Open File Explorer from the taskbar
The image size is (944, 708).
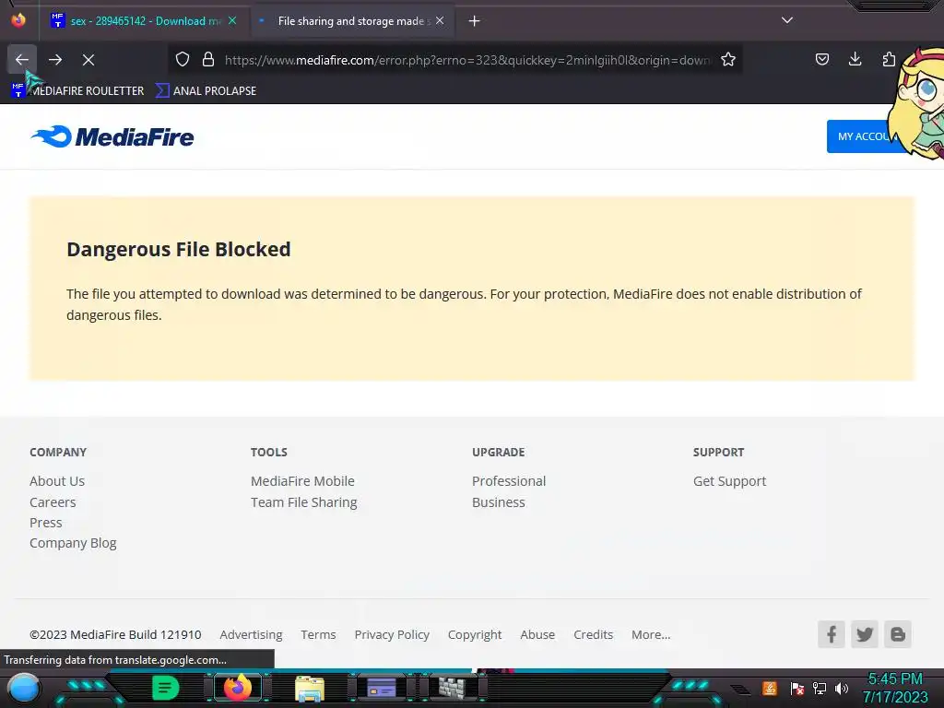pos(310,688)
